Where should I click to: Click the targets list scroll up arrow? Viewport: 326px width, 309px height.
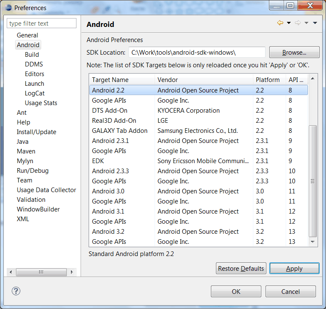[x=313, y=79]
